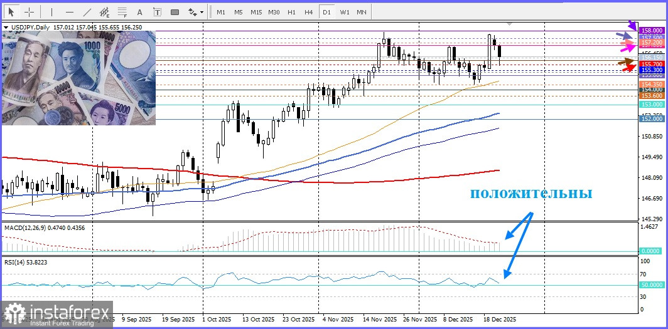Click the 1 Oct 2025 date label
The height and width of the screenshot is (329, 668).
pos(215,319)
